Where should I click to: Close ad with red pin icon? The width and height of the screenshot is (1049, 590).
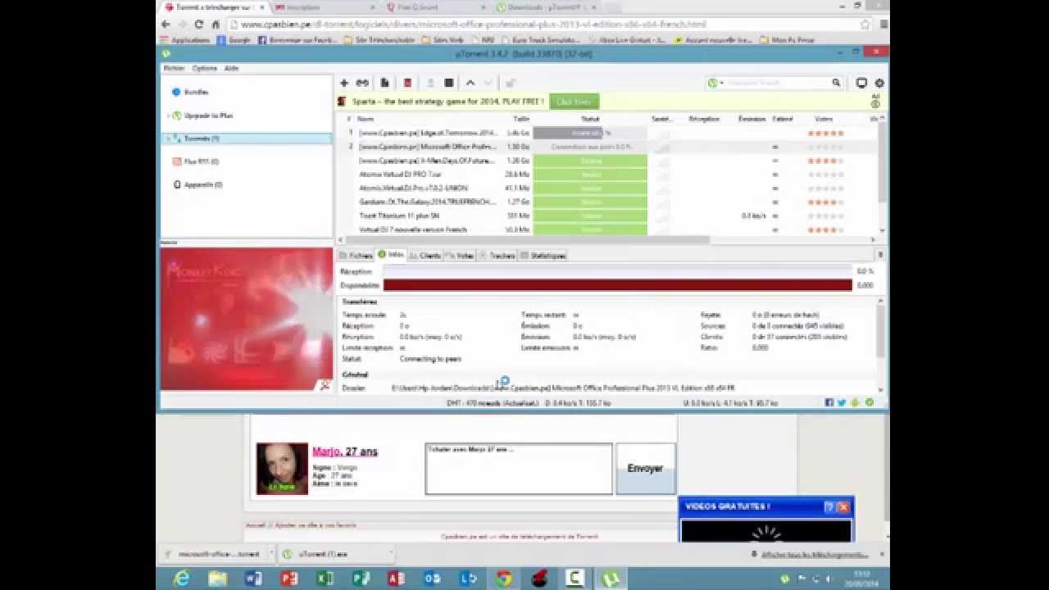(x=325, y=384)
